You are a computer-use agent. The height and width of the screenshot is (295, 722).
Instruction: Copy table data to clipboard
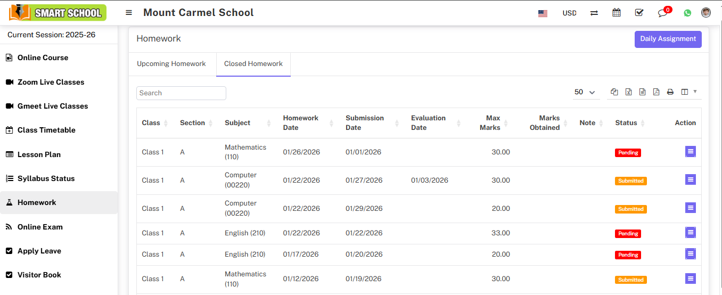pyautogui.click(x=614, y=92)
